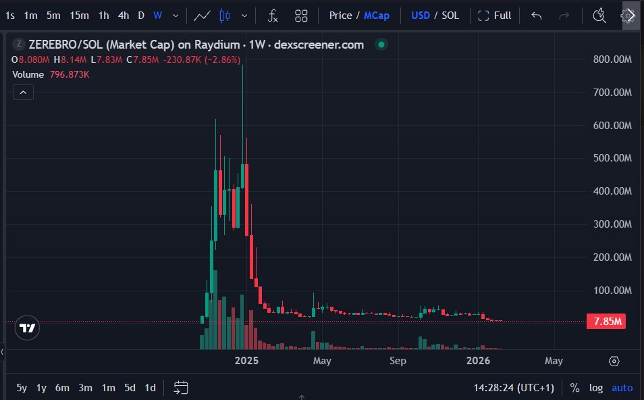Select the 15m timeframe
The image size is (644, 400).
point(79,16)
